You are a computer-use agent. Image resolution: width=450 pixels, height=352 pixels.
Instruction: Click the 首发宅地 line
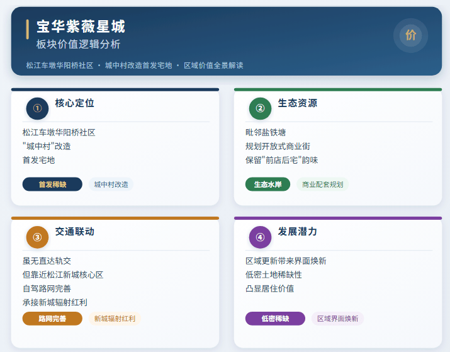[38, 160]
